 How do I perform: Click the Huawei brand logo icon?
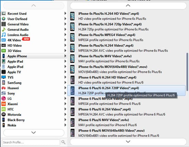click(4, 88)
